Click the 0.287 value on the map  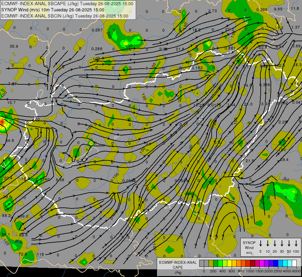[97, 30]
